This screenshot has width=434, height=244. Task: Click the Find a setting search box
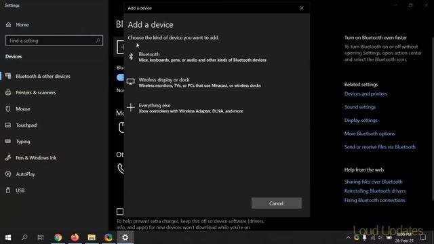[54, 41]
